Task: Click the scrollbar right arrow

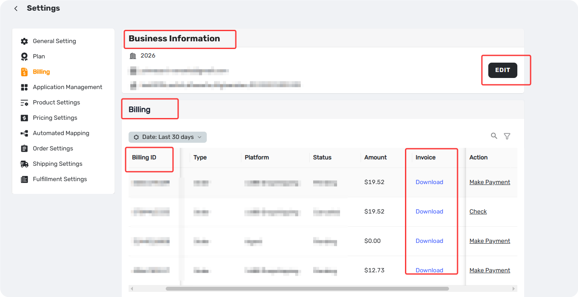Action: 514,289
